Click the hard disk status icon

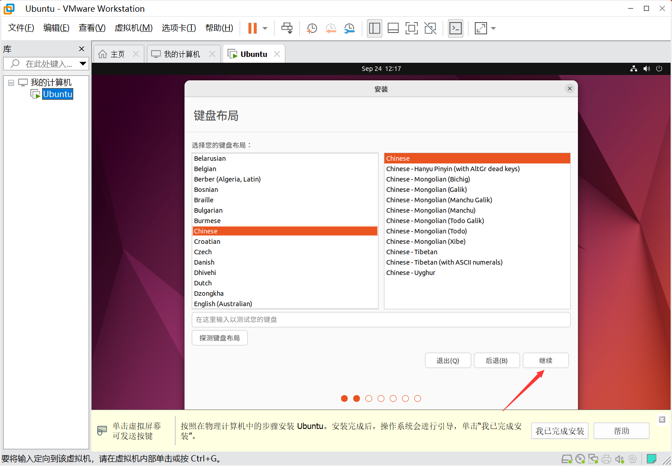pos(567,459)
